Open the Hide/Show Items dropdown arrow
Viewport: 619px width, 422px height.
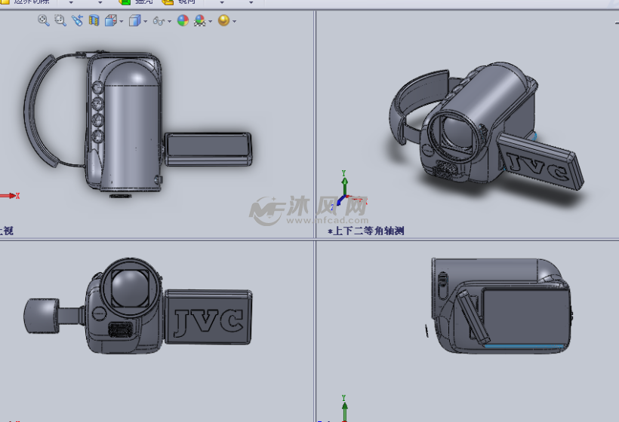[x=169, y=21]
